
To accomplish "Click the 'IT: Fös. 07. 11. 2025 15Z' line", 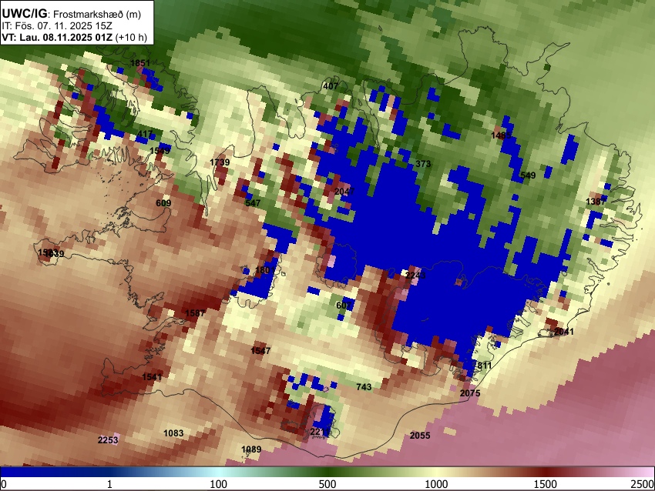I will click(x=57, y=26).
